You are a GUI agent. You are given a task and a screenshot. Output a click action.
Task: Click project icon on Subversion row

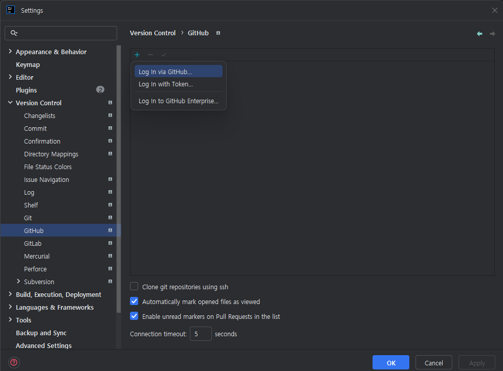pyautogui.click(x=111, y=281)
